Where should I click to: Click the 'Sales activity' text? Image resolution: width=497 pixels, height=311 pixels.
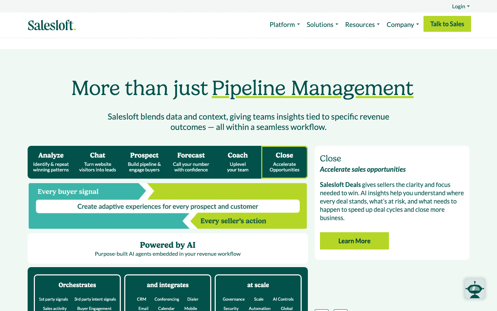point(55,309)
